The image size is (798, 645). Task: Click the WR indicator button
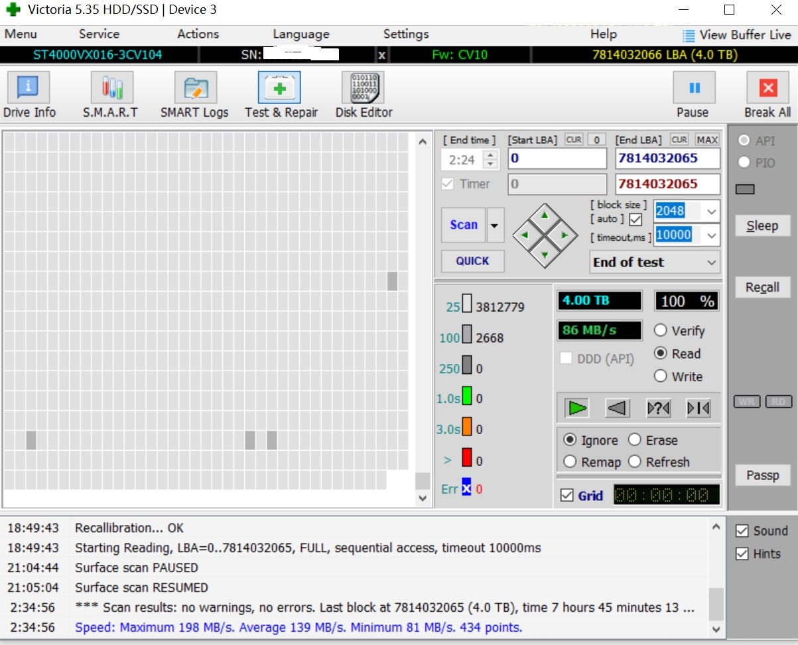pos(746,402)
